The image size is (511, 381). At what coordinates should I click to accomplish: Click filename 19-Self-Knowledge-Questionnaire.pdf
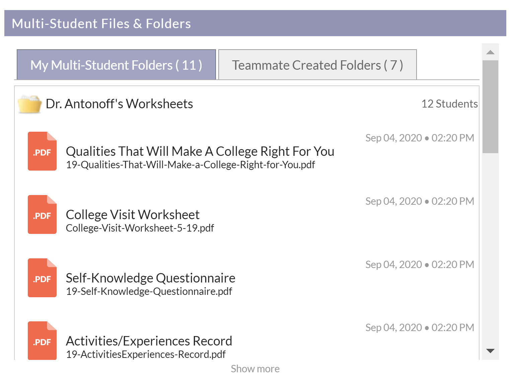[x=149, y=292]
